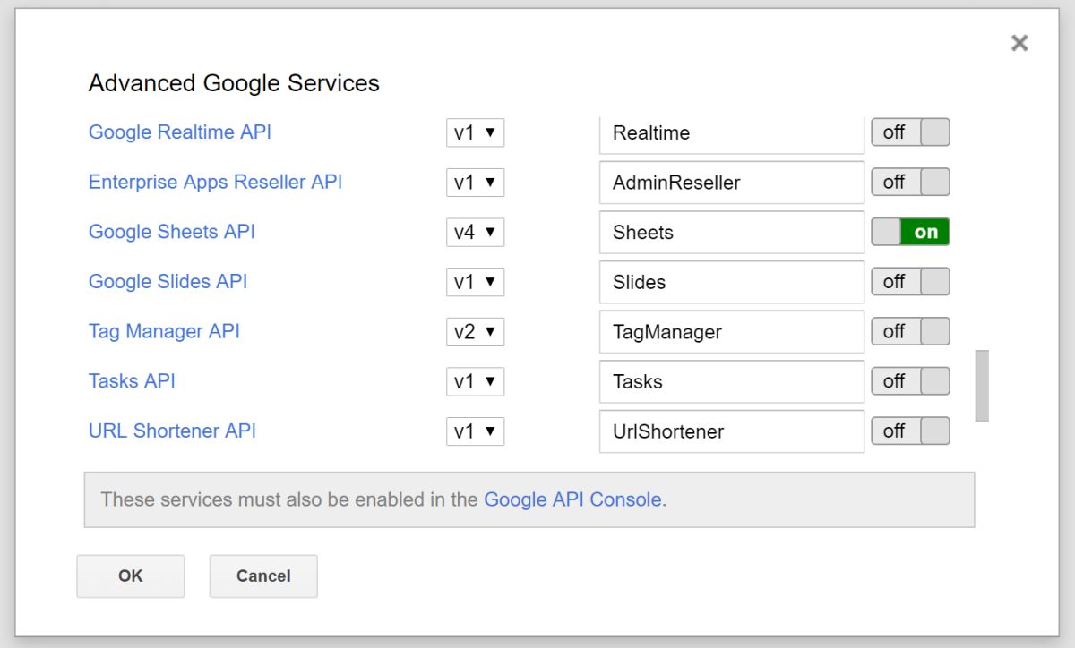
Task: Enable the UrlShortener service toggle
Action: click(910, 431)
